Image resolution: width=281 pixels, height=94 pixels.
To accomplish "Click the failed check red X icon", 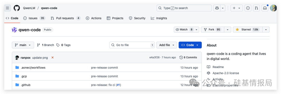I will (x=53, y=58).
